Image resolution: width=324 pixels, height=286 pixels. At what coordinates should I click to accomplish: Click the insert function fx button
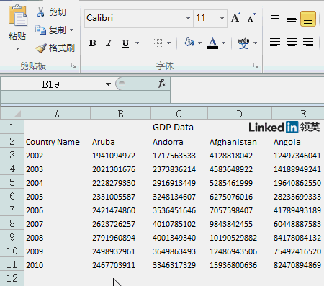coord(162,84)
